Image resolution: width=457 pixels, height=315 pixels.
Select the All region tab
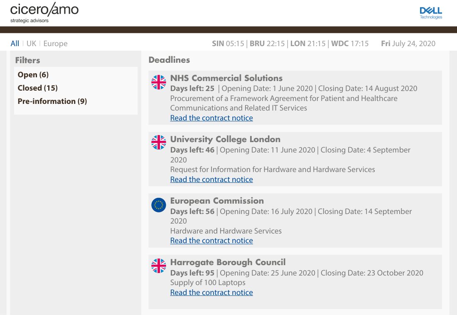pyautogui.click(x=15, y=44)
